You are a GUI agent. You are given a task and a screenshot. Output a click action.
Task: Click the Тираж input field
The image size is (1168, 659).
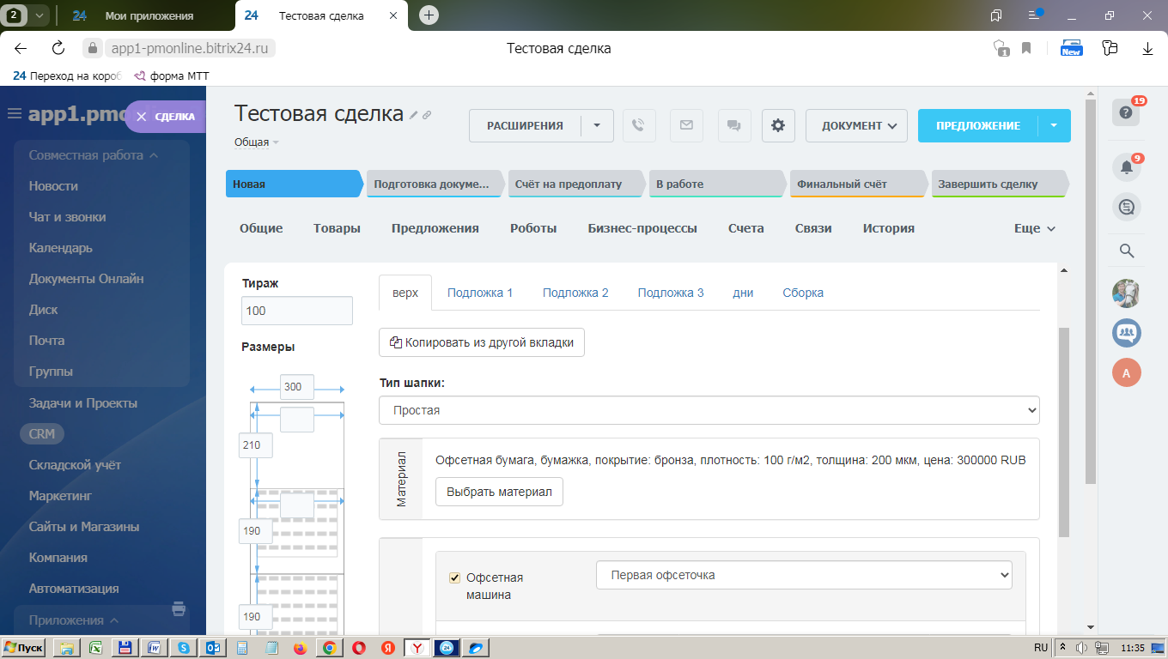(297, 311)
